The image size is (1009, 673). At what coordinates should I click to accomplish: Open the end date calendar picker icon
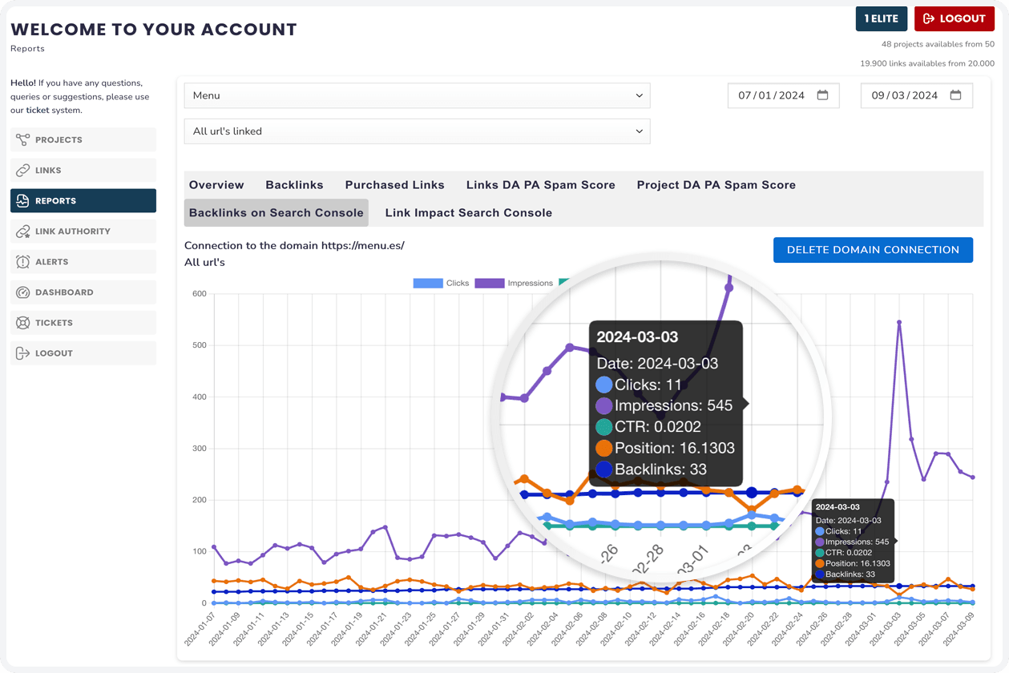(955, 95)
